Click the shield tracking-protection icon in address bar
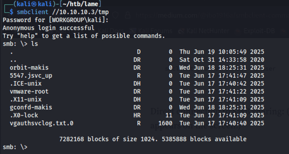Image resolution: width=289 pixels, height=154 pixels. tap(116, 15)
